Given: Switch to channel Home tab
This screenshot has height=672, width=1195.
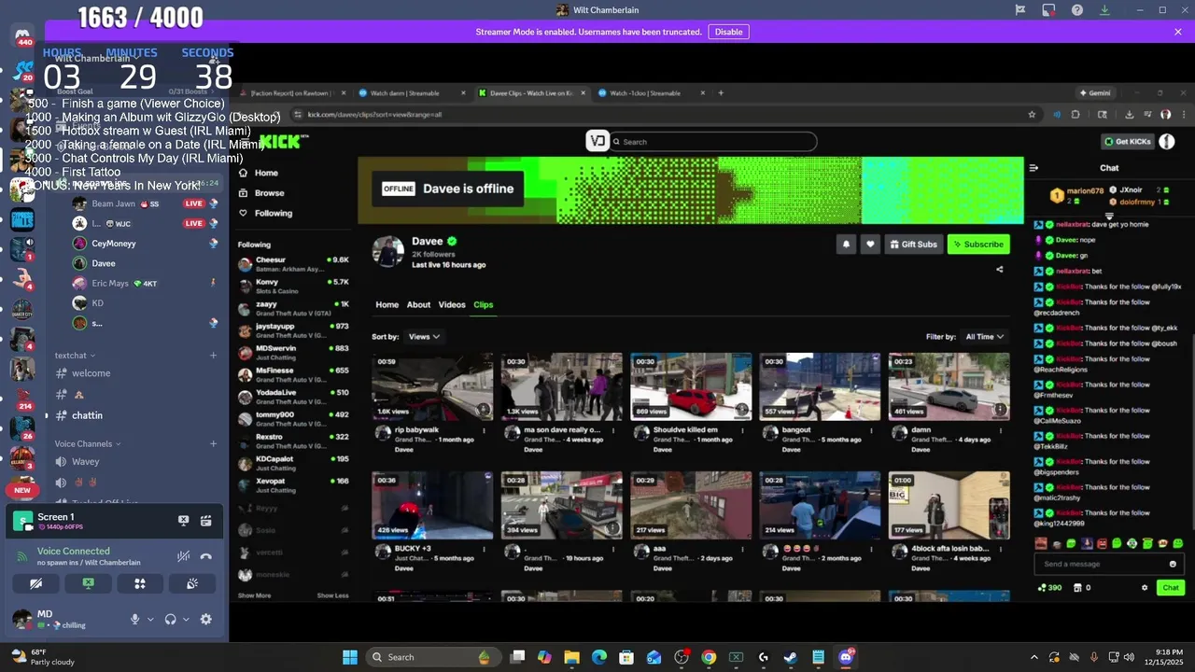Looking at the screenshot, I should [387, 305].
